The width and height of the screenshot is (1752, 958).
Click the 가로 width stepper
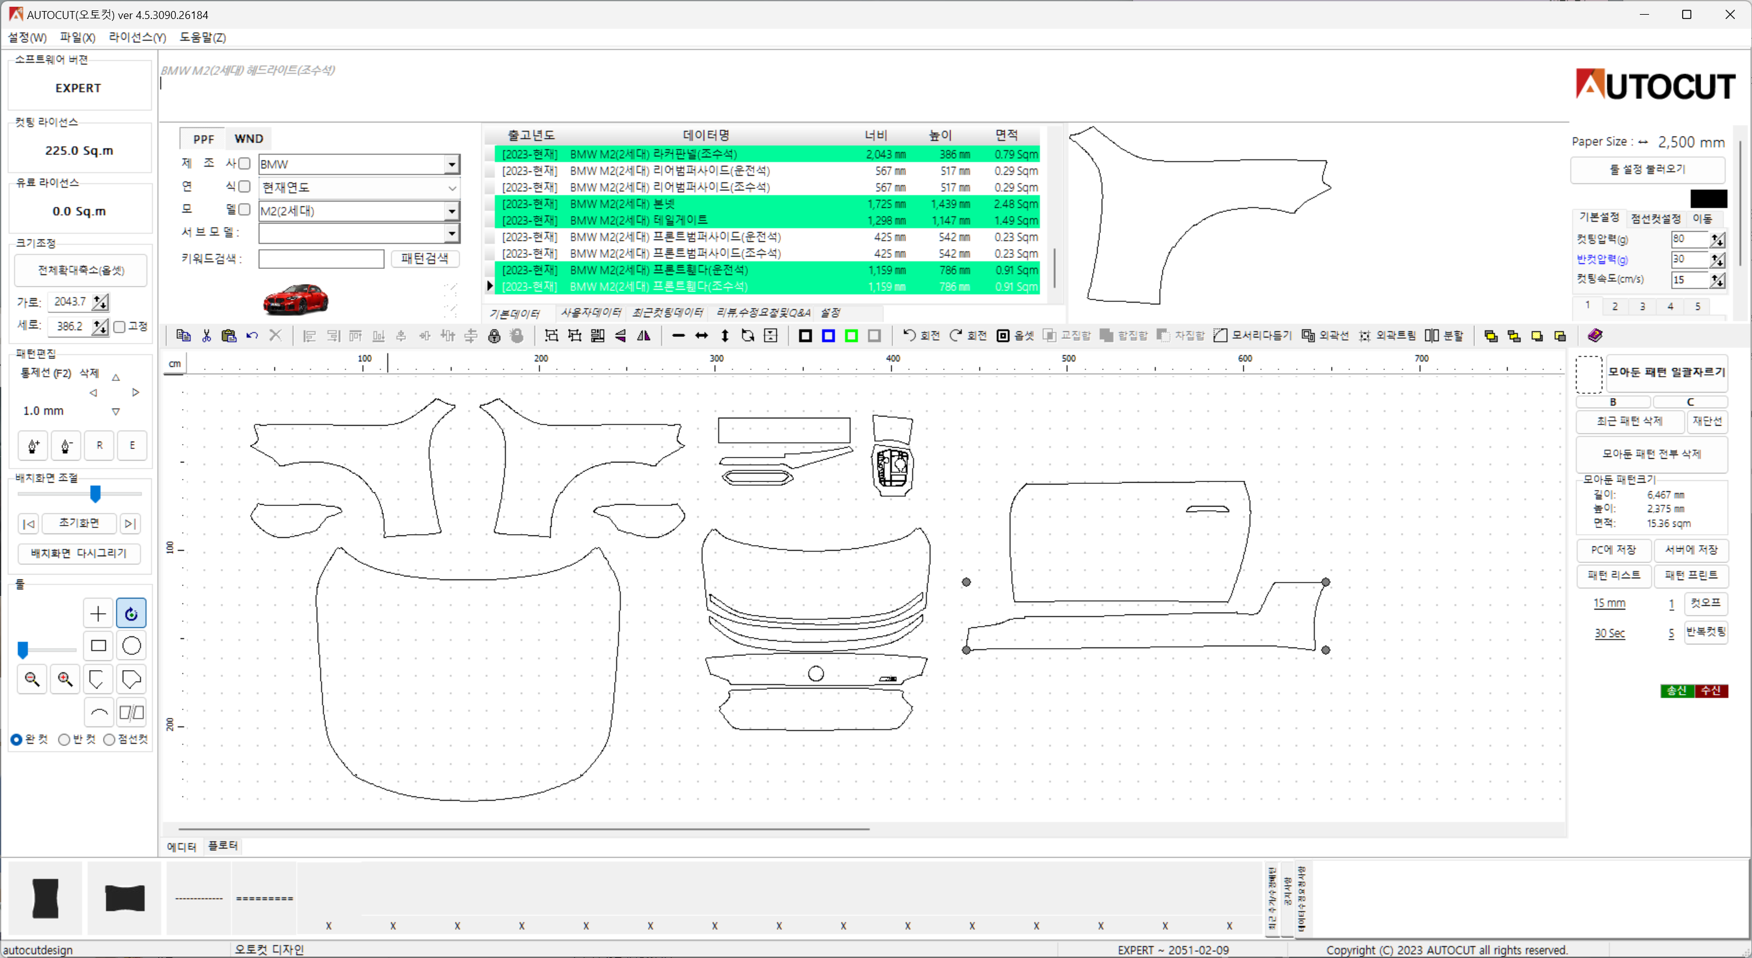coord(100,302)
